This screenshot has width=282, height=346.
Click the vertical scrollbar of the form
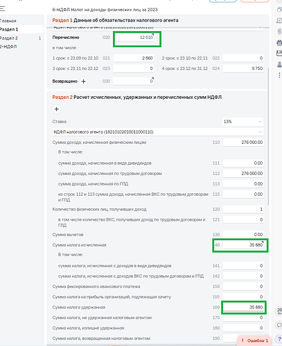(268, 136)
